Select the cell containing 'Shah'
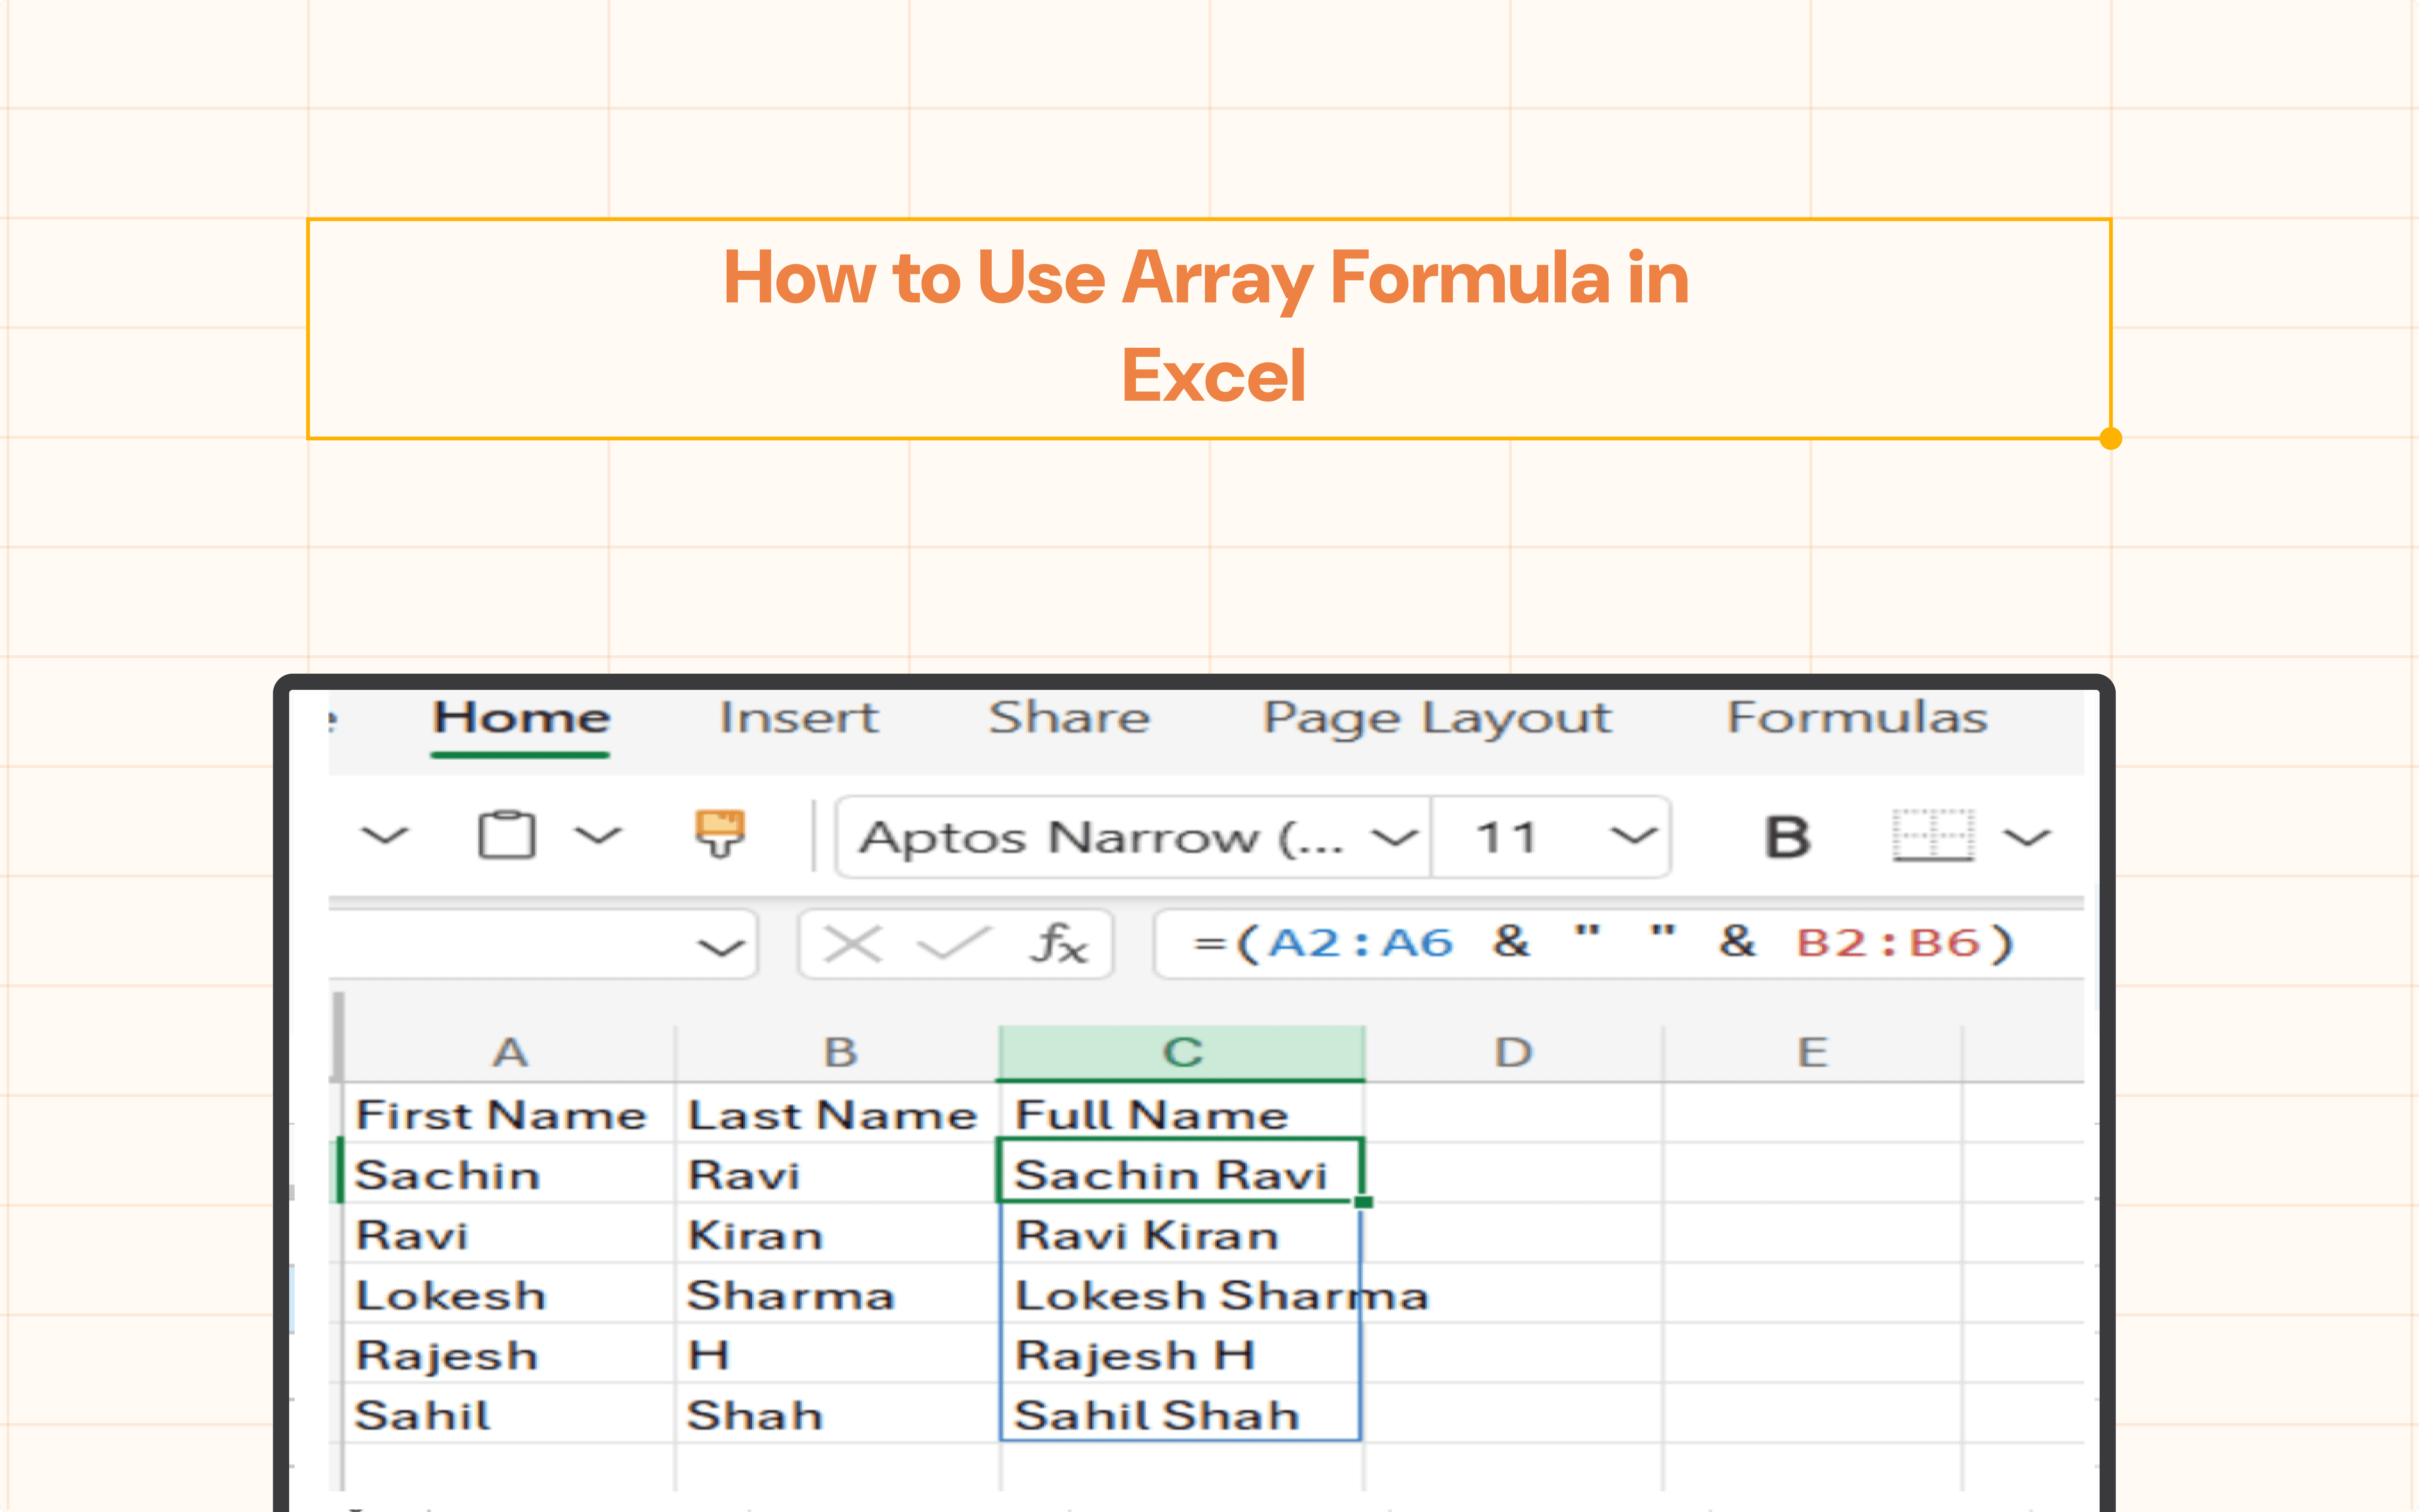Viewport: 2419px width, 1512px height. tap(838, 1413)
